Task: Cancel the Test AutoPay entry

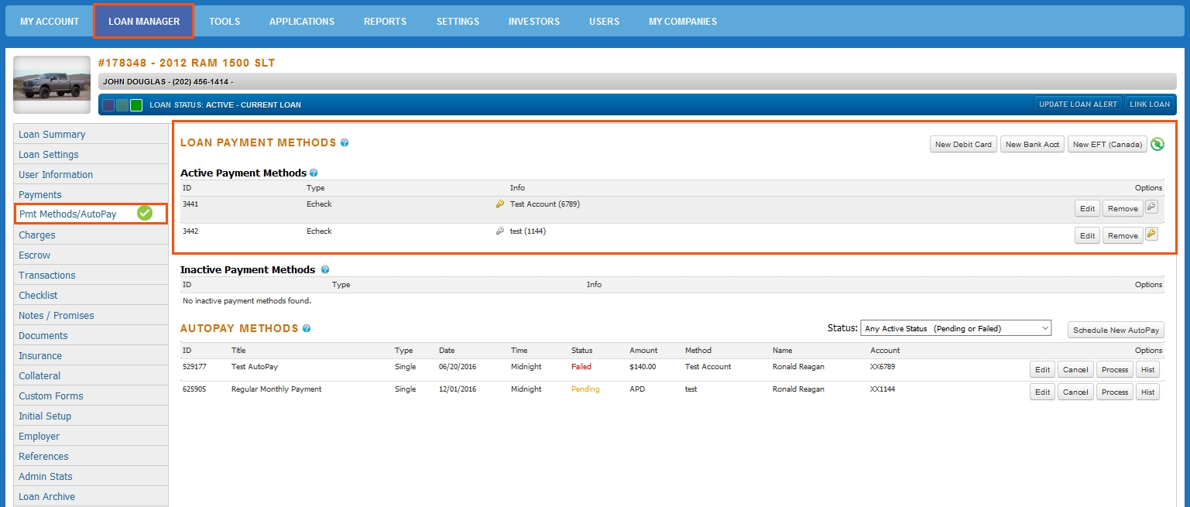Action: [x=1075, y=369]
